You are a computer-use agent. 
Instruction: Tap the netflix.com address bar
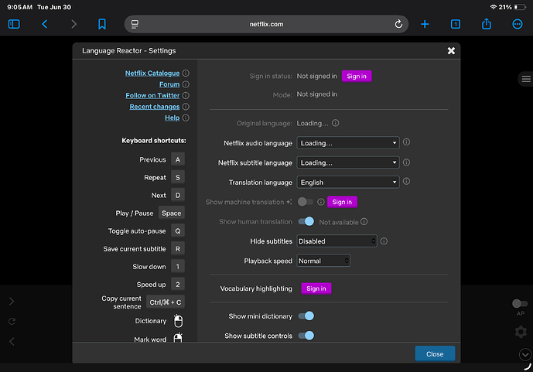(266, 24)
